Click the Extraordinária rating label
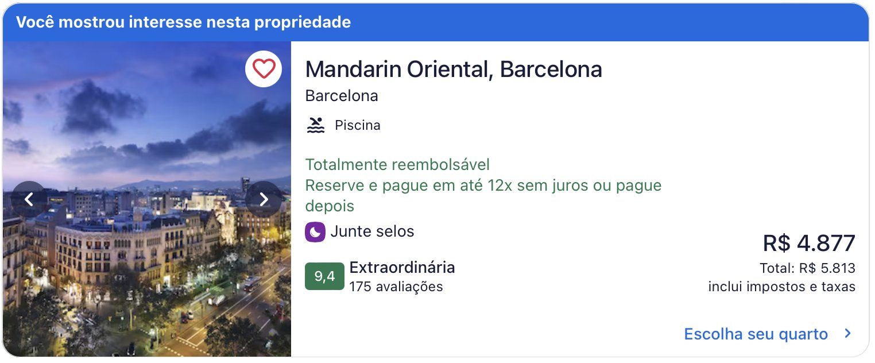This screenshot has height=363, width=875. click(x=402, y=268)
